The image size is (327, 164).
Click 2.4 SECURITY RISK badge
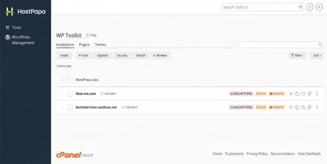[x=241, y=108]
